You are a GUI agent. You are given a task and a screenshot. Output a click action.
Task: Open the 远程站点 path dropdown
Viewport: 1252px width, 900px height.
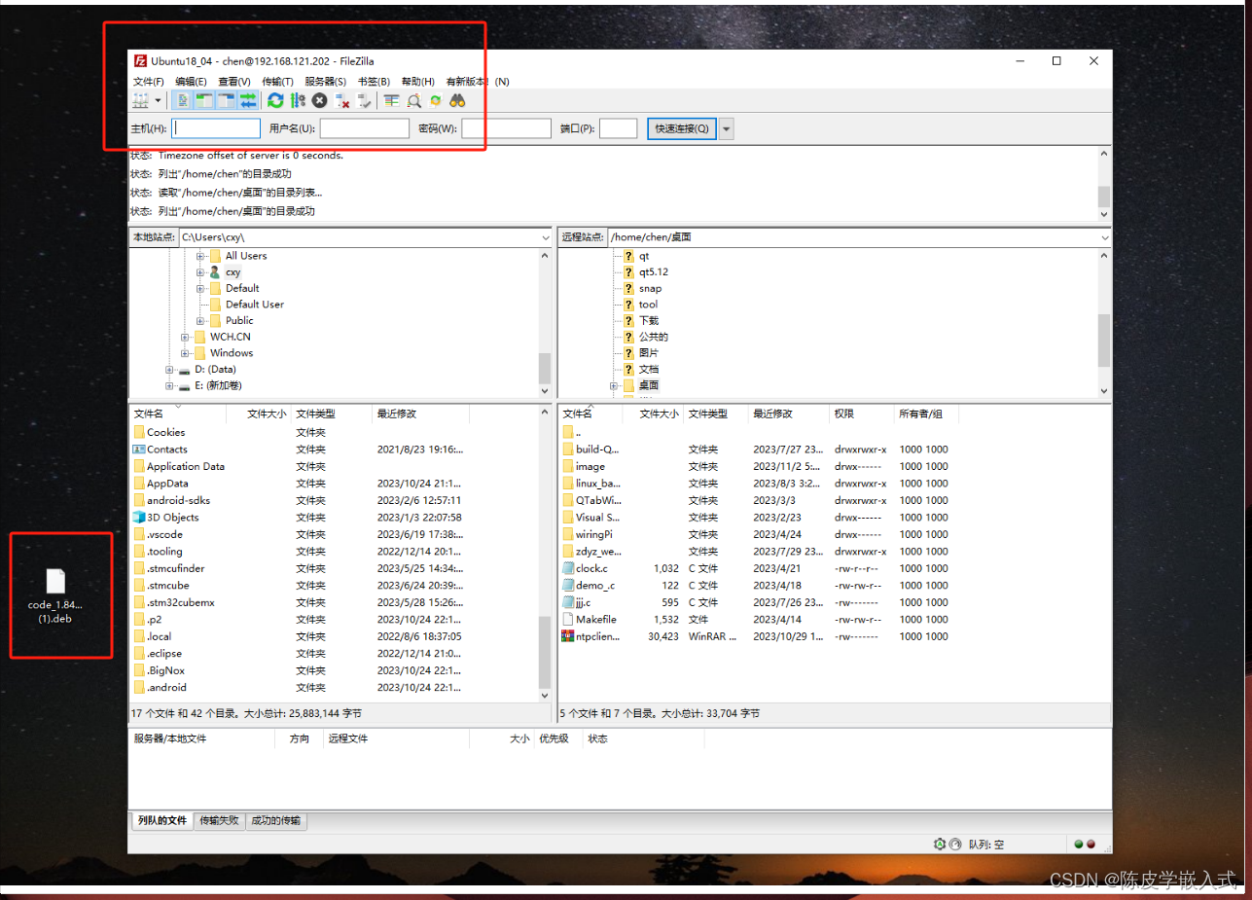1105,237
